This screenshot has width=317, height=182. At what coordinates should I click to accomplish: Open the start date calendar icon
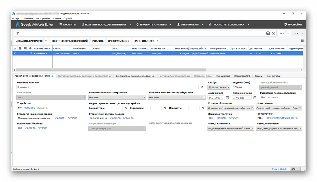pos(227,97)
